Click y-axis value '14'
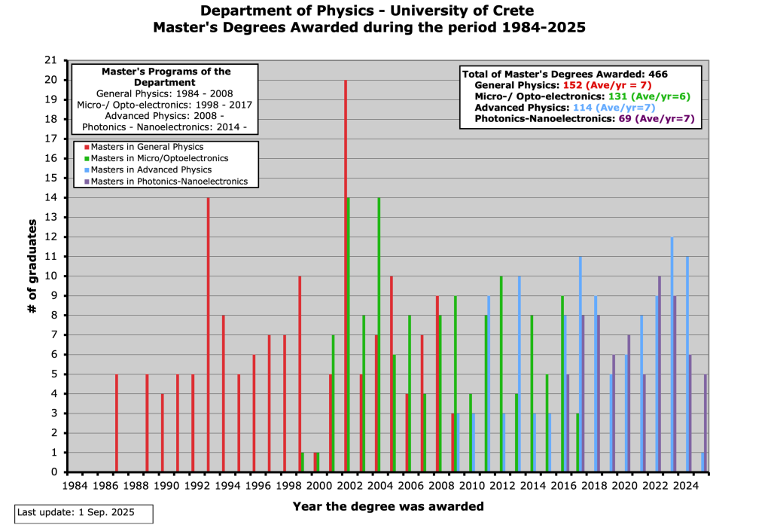The height and width of the screenshot is (525, 771). point(51,197)
